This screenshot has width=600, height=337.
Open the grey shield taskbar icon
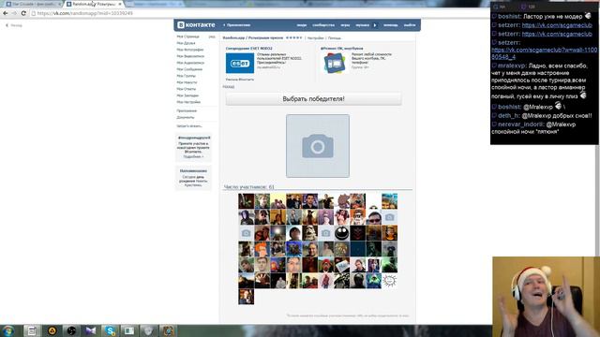click(148, 330)
